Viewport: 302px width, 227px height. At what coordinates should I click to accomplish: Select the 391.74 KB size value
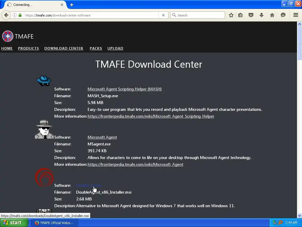[x=97, y=151]
